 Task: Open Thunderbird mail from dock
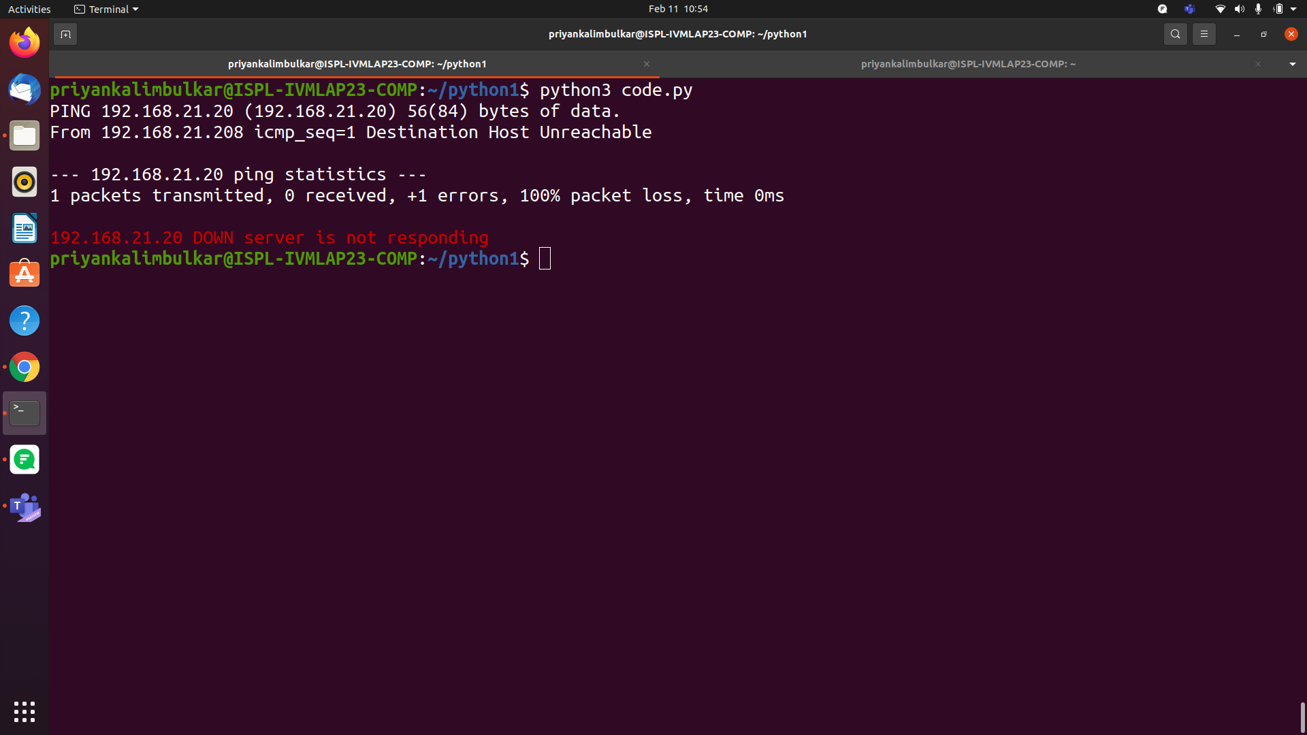tap(25, 89)
